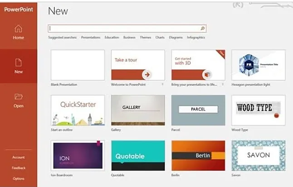This screenshot has height=187, width=293.
Task: Click the 'Berlin' caption text
Action: point(175,175)
